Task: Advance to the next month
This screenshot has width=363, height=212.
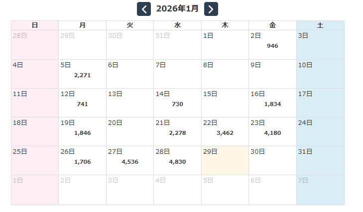Action: pos(211,9)
